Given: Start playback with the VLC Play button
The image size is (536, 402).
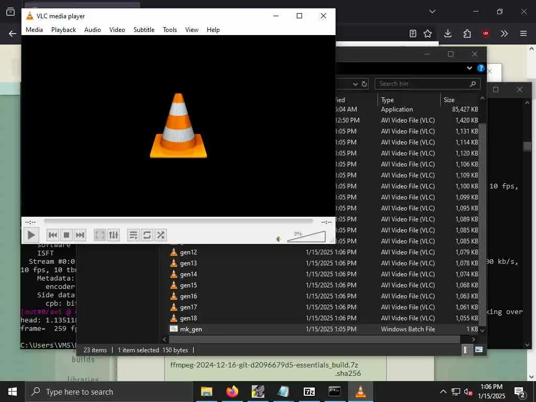Looking at the screenshot, I should [31, 235].
